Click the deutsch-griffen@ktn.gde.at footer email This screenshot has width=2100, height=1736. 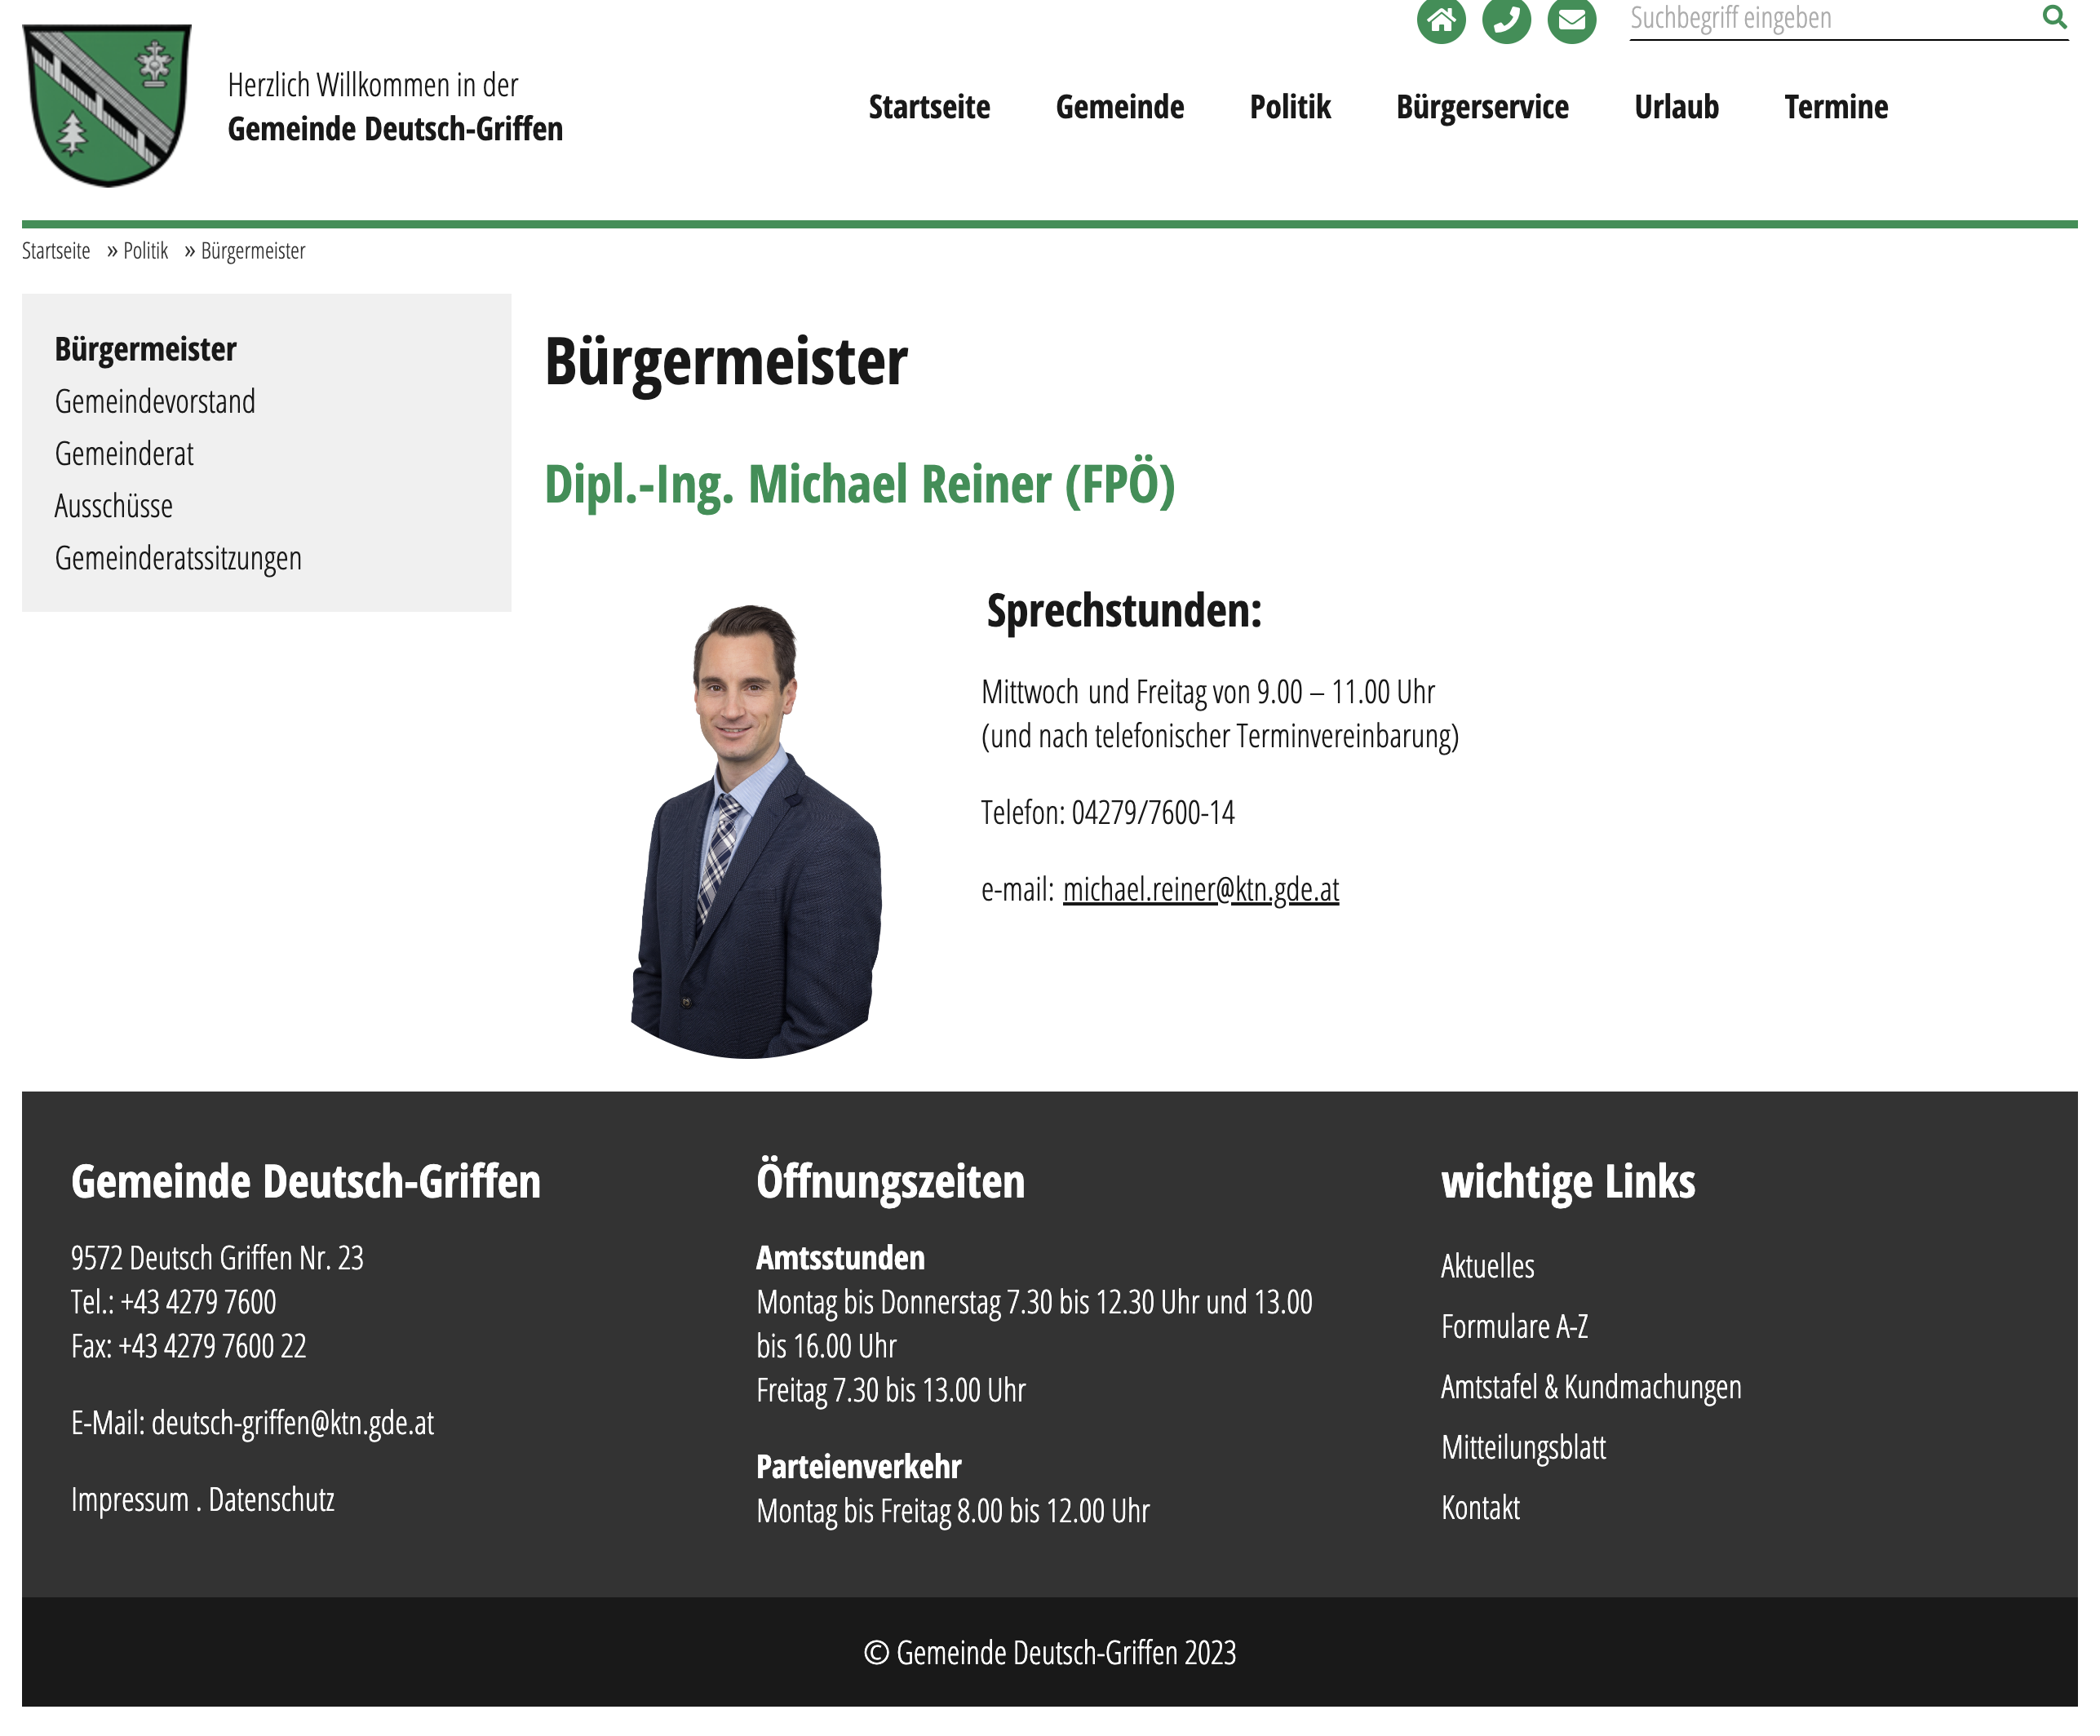pos(293,1423)
